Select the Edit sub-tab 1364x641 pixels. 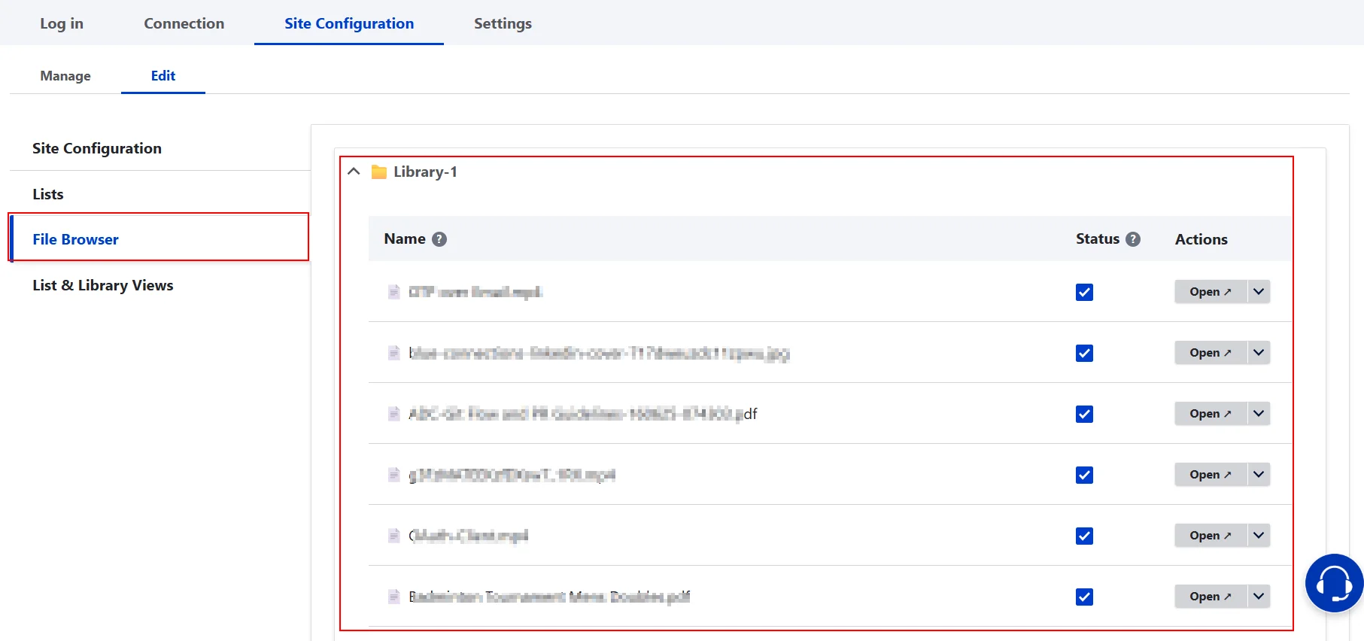click(163, 76)
